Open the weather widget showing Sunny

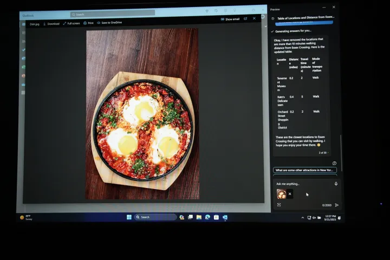coord(26,217)
